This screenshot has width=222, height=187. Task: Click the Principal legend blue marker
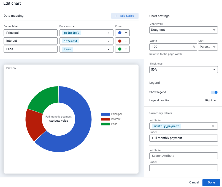pos(105,114)
